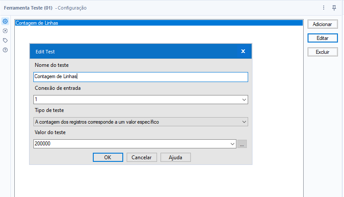Click the Adicionar button
The image size is (344, 197).
322,24
